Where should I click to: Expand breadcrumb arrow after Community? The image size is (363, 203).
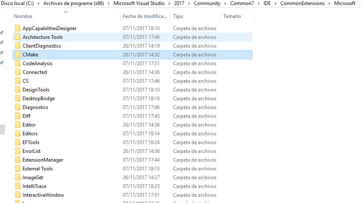click(226, 4)
